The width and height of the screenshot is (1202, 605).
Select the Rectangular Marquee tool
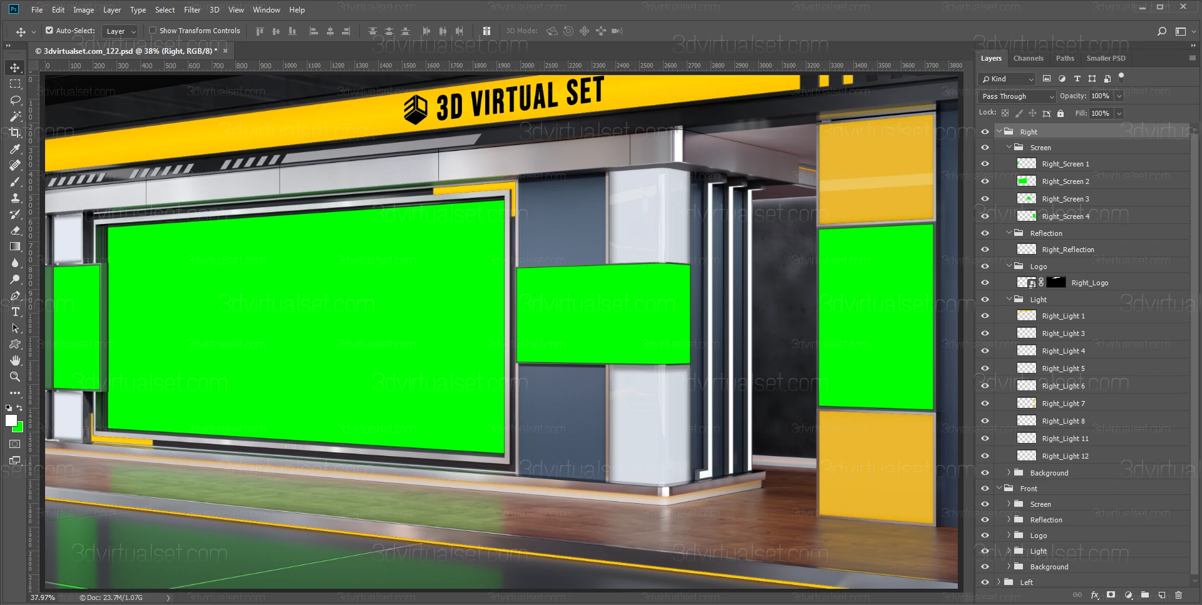coord(15,84)
